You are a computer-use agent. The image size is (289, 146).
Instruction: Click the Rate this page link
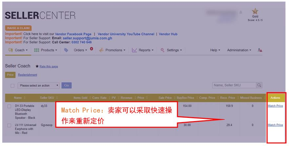click(x=49, y=66)
